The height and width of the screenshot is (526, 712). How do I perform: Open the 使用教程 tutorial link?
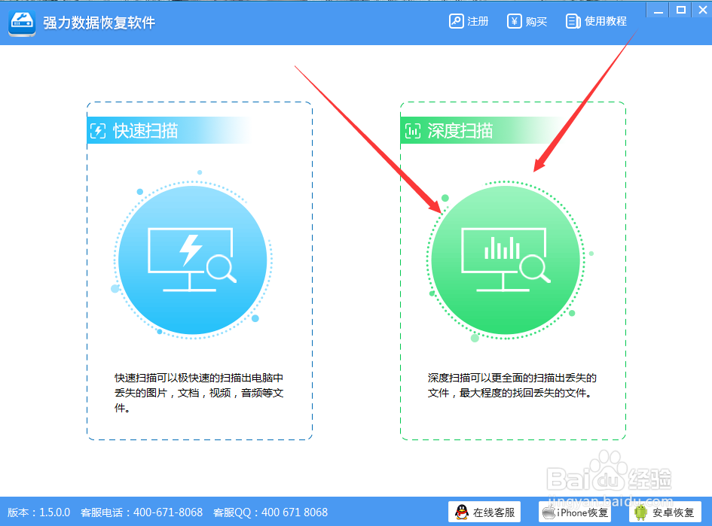click(596, 21)
